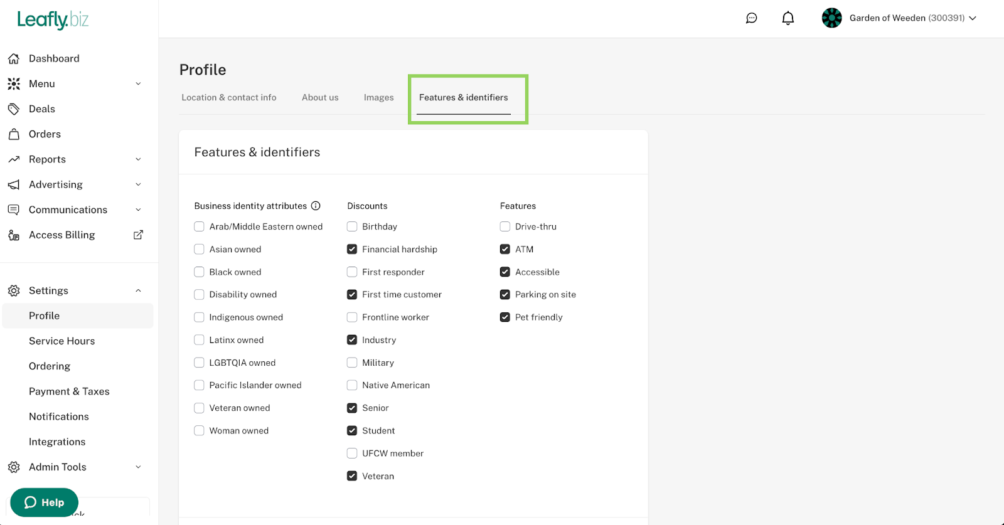The image size is (1004, 525).
Task: Click the Communications message icon
Action: click(x=14, y=209)
